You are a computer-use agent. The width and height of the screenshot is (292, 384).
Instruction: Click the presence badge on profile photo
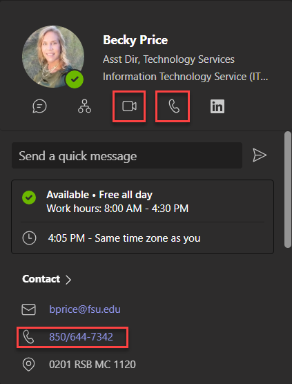pos(75,79)
